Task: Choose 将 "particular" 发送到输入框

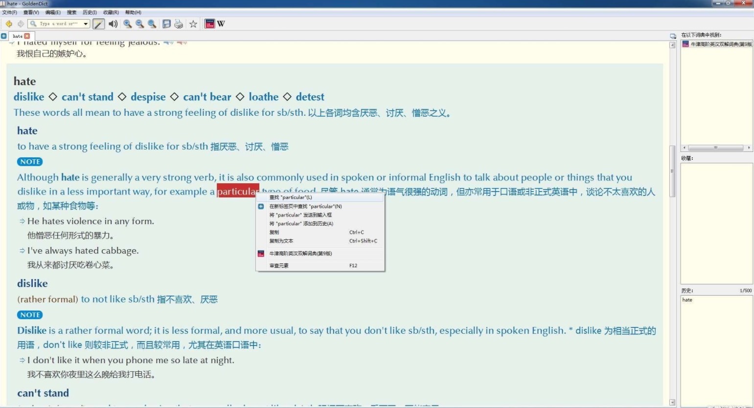Action: (320, 215)
